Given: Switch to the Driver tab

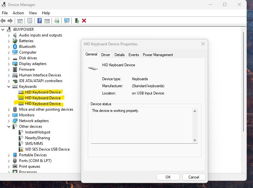Looking at the screenshot, I should (x=106, y=55).
